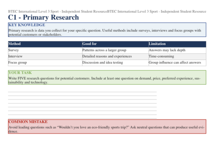Select the KEY KNOWLEDGE box title
The image size is (218, 161).
pyautogui.click(x=27, y=25)
